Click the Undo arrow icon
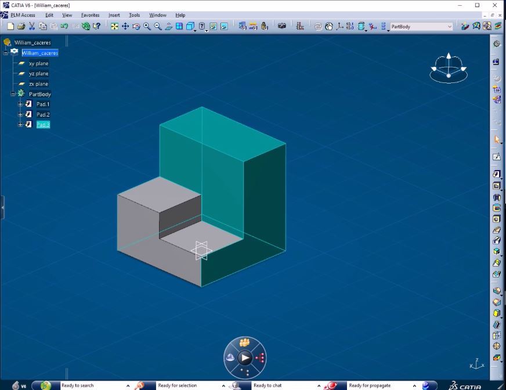This screenshot has height=390, width=506. coord(64,26)
